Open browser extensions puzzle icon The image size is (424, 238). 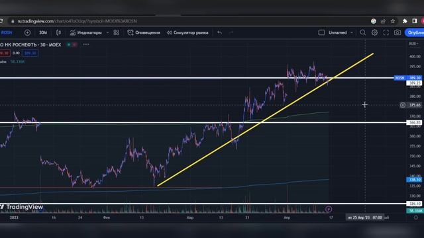point(405,21)
